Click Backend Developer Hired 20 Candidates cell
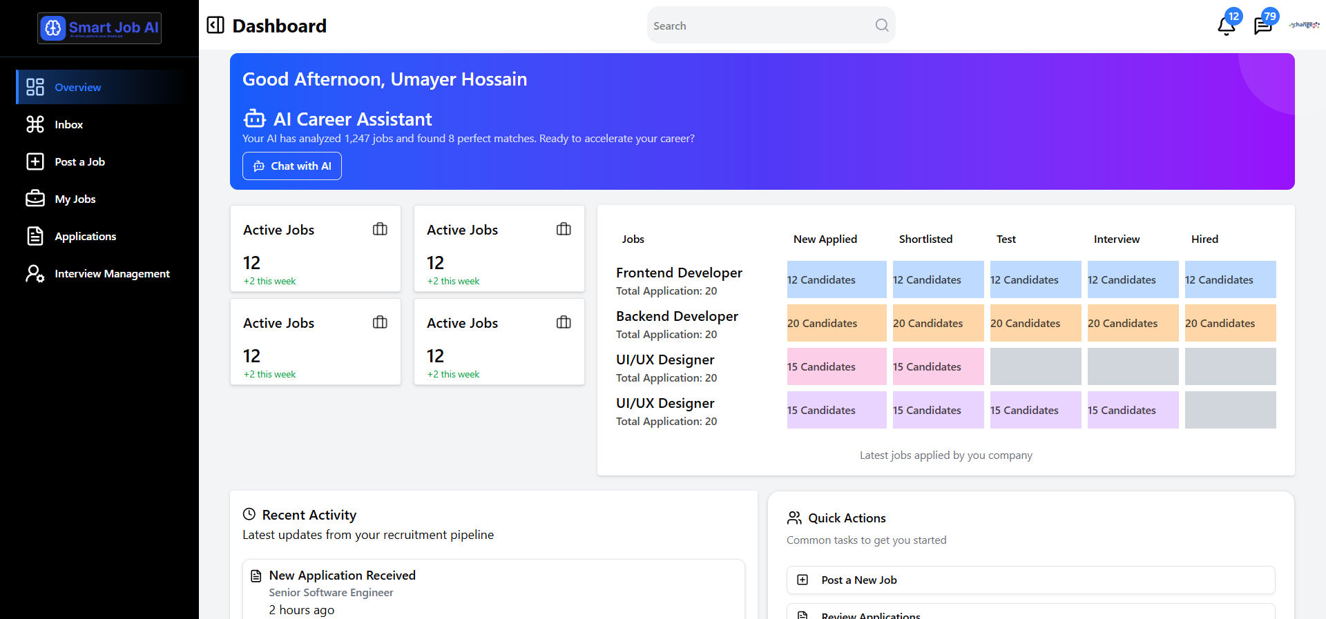Viewport: 1326px width, 619px height. tap(1231, 323)
